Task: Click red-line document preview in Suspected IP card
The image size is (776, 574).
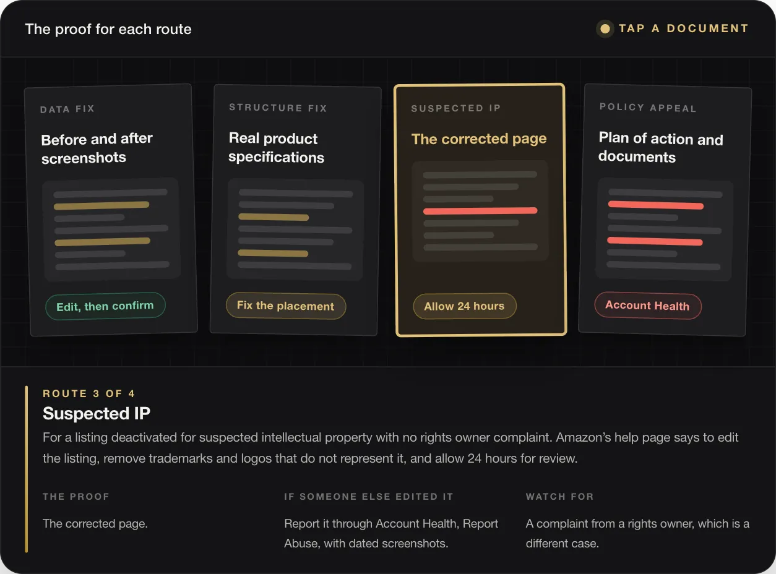Action: pos(480,211)
